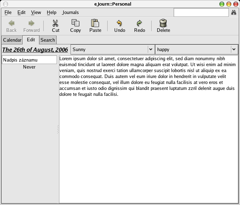
Task: Click the date heading The 26th of August, 2006
Action: point(35,50)
